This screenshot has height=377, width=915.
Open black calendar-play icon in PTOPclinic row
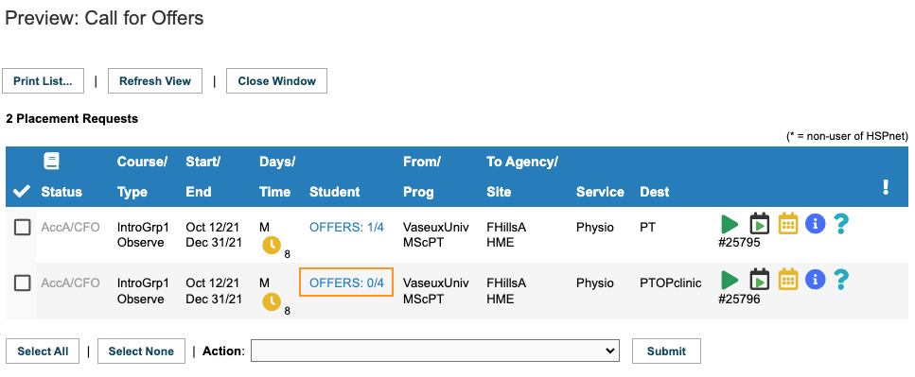coord(759,279)
